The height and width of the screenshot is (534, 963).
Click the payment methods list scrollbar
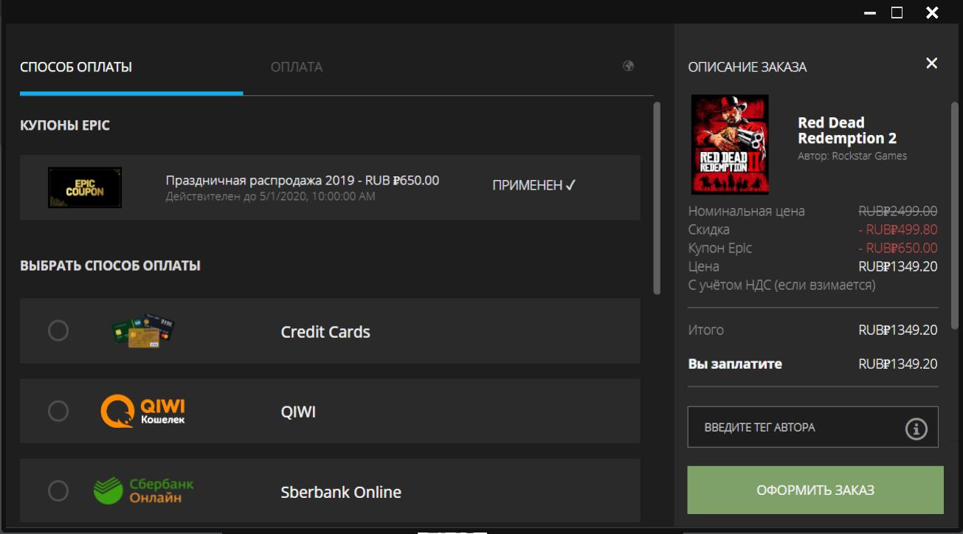pos(657,198)
